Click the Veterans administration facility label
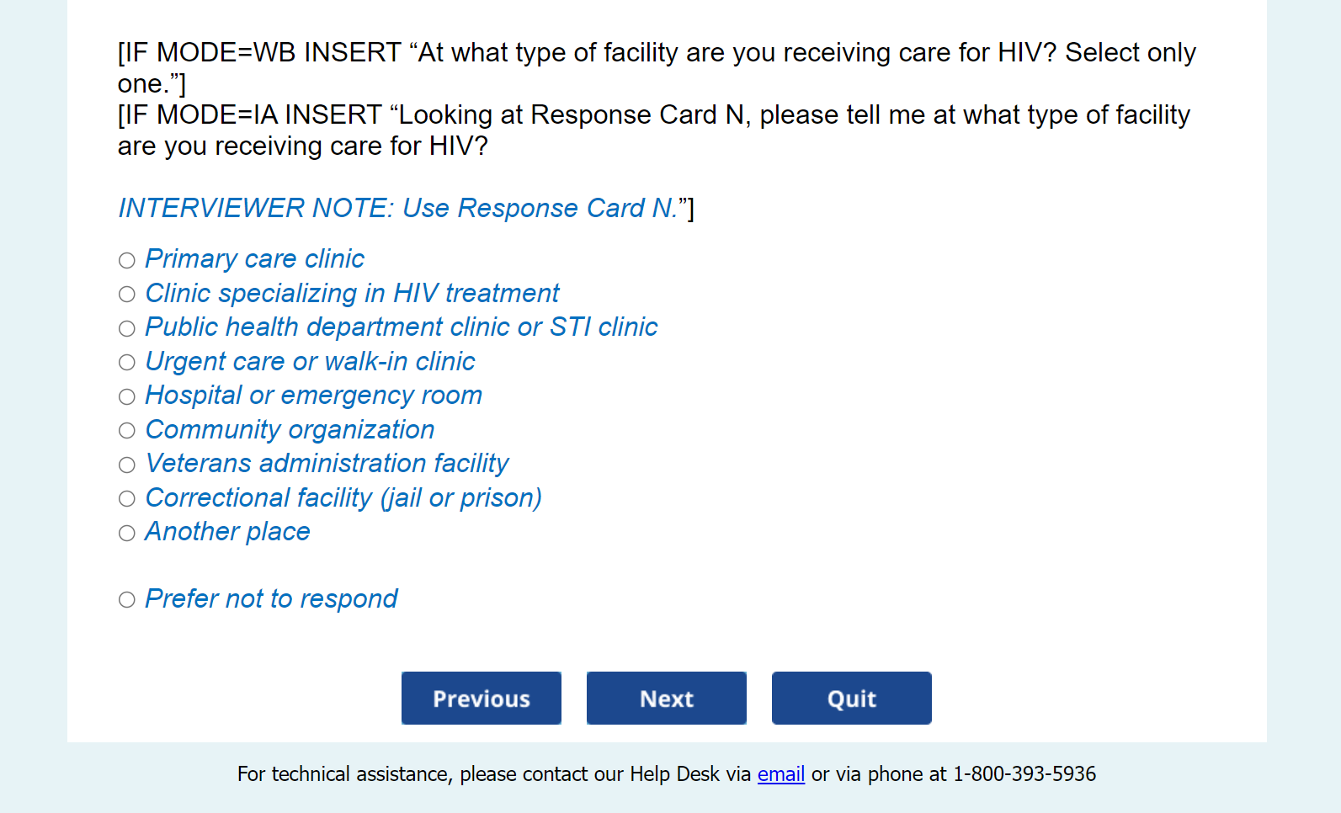 [327, 464]
